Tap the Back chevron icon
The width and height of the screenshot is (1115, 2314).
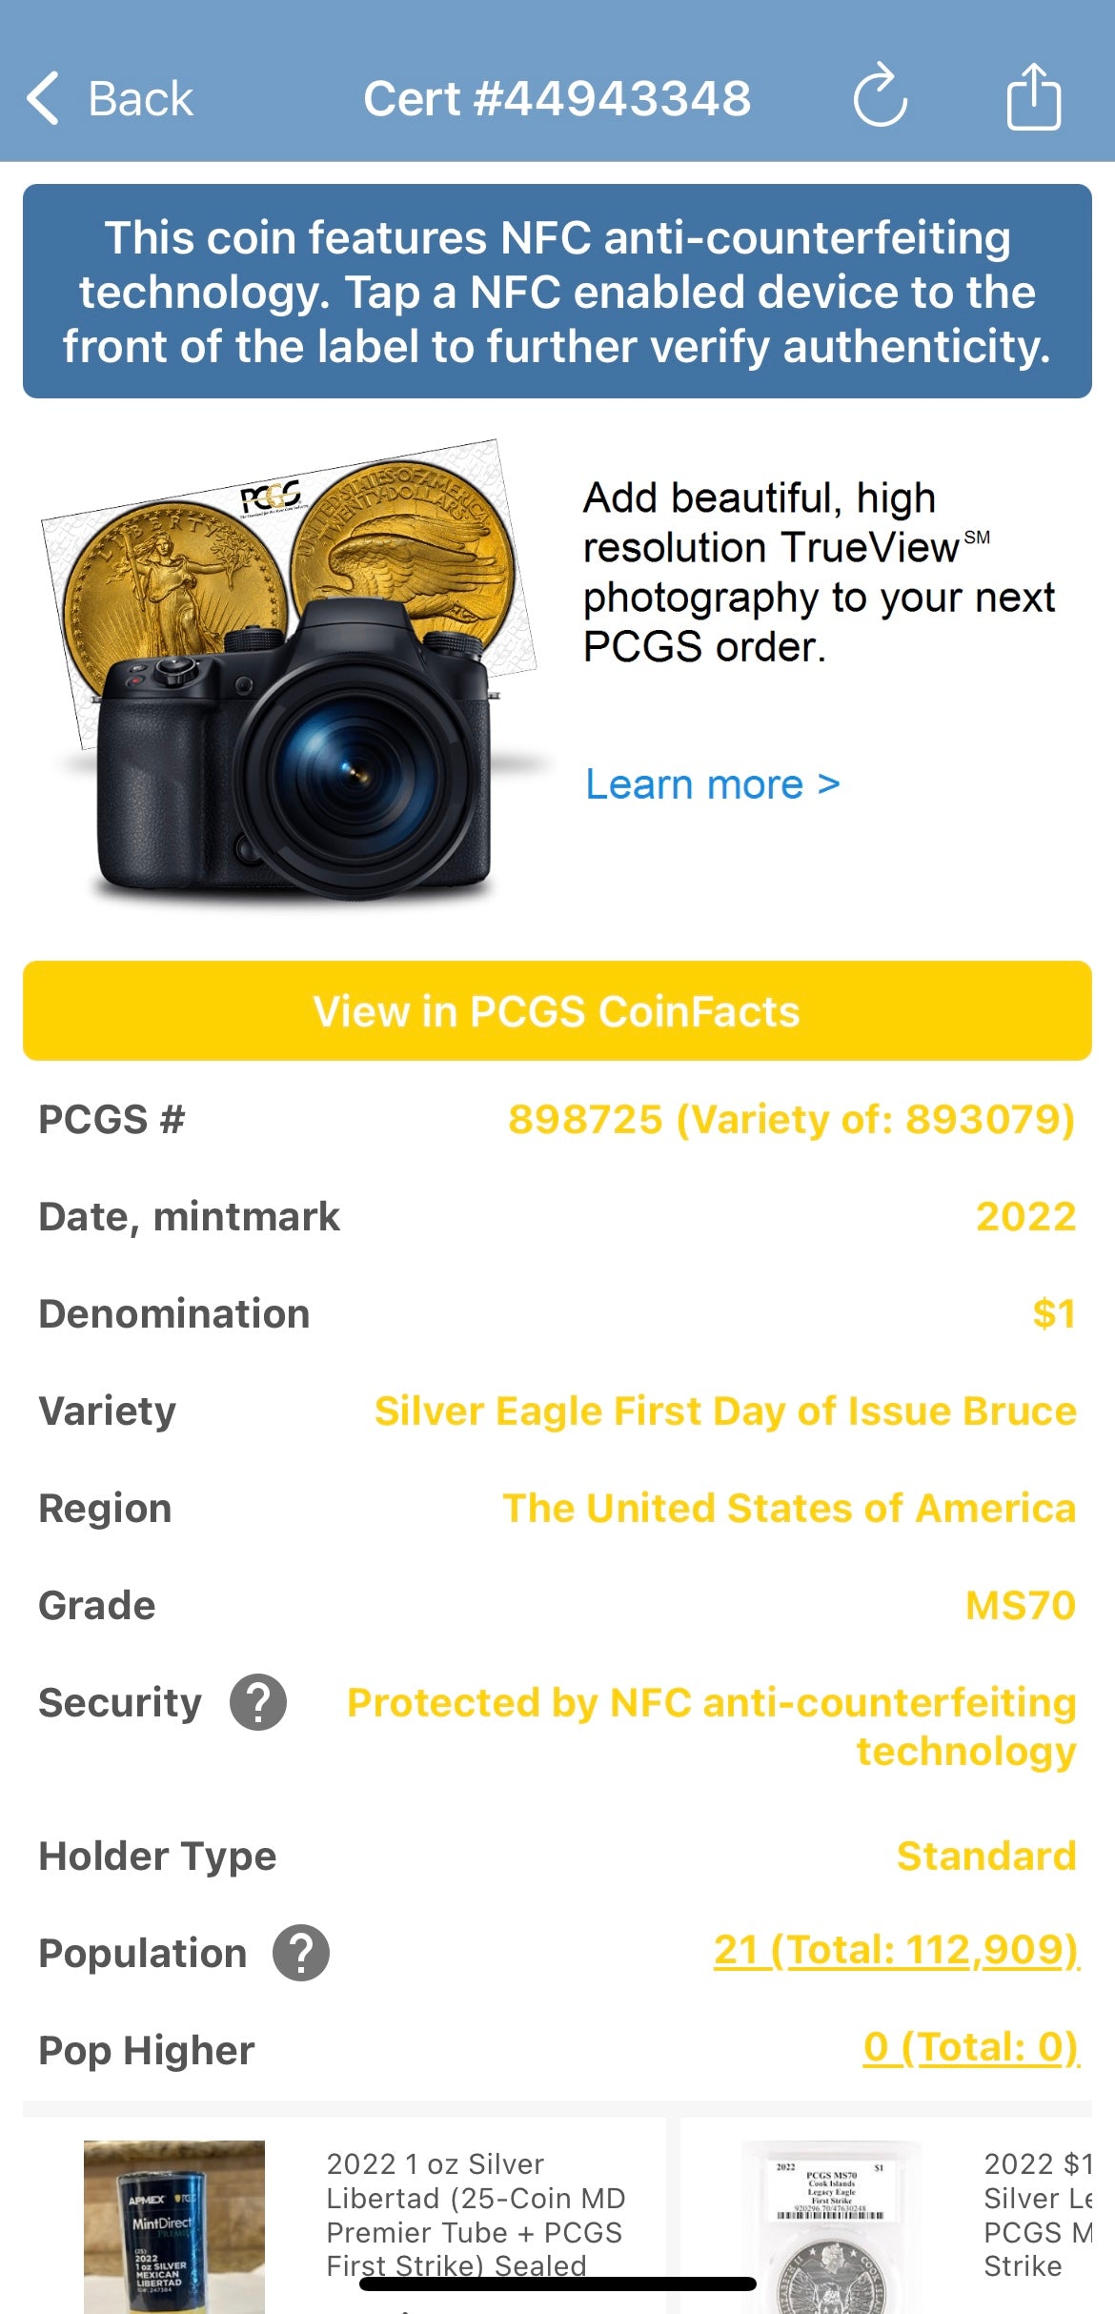tap(44, 98)
